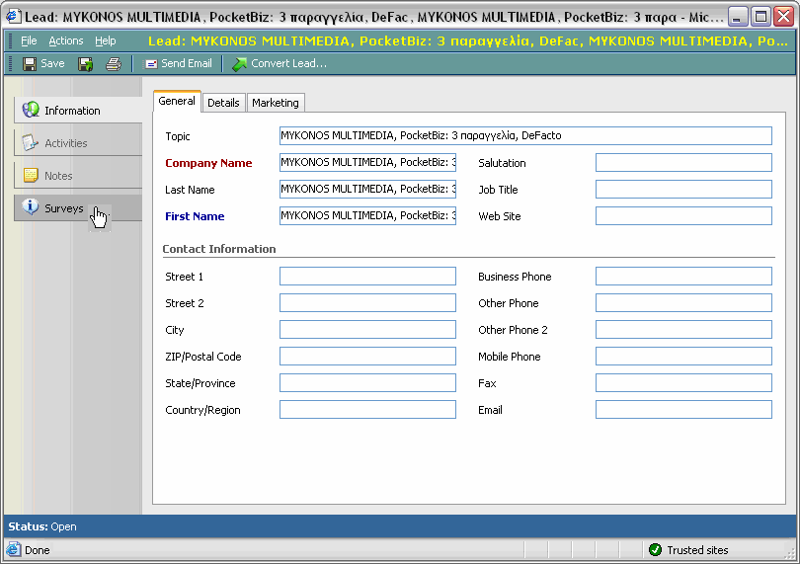Click the Street 2 input field
The width and height of the screenshot is (800, 564).
[367, 302]
